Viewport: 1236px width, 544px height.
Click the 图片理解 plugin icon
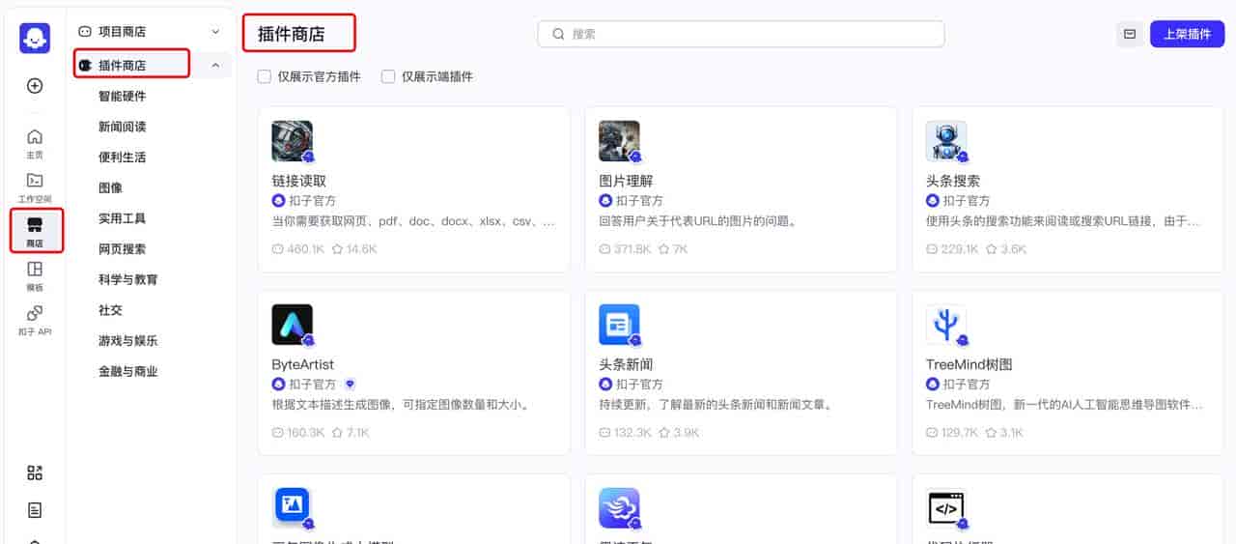pyautogui.click(x=619, y=141)
